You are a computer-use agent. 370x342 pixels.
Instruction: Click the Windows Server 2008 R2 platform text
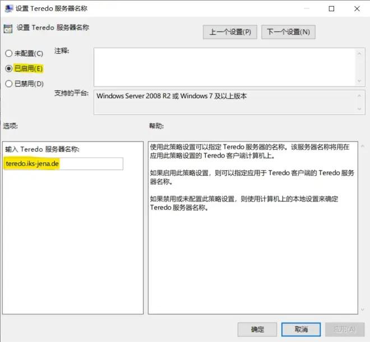point(172,96)
